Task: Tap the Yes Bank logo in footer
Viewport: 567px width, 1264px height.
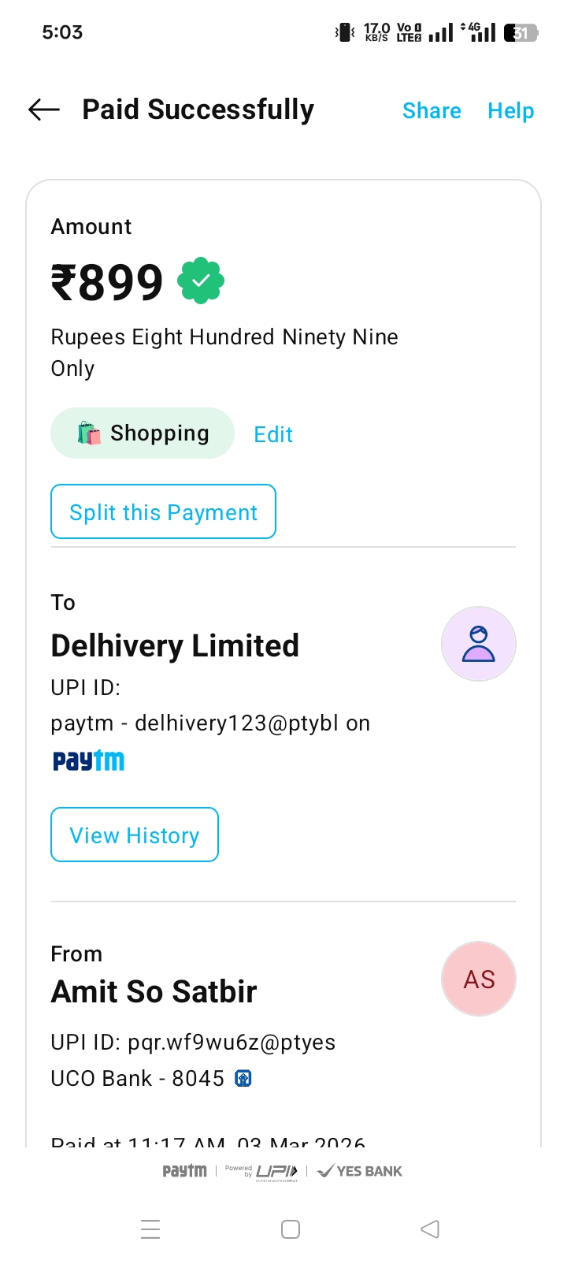Action: pos(360,1171)
